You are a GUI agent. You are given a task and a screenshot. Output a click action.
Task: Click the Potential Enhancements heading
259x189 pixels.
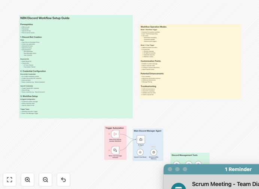pyautogui.click(x=152, y=73)
